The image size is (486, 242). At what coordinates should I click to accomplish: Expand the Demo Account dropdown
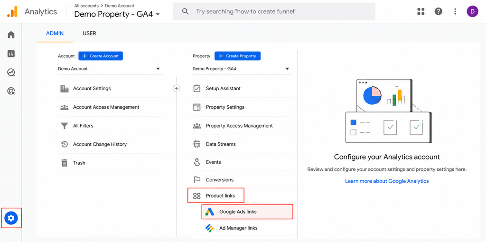pyautogui.click(x=110, y=69)
